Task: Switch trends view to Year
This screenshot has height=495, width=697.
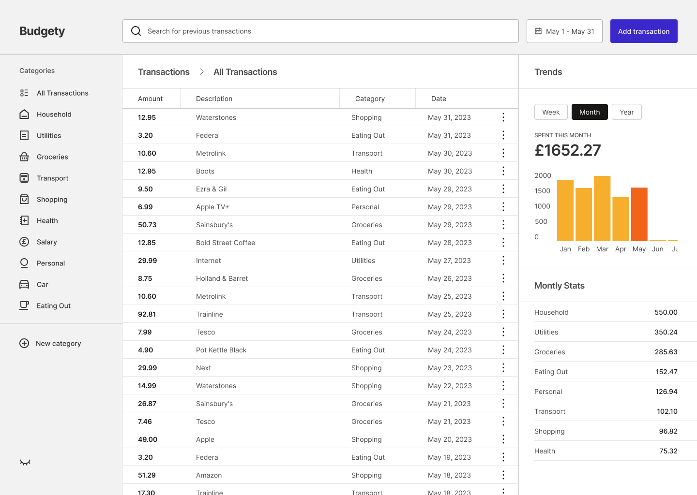Action: point(627,112)
